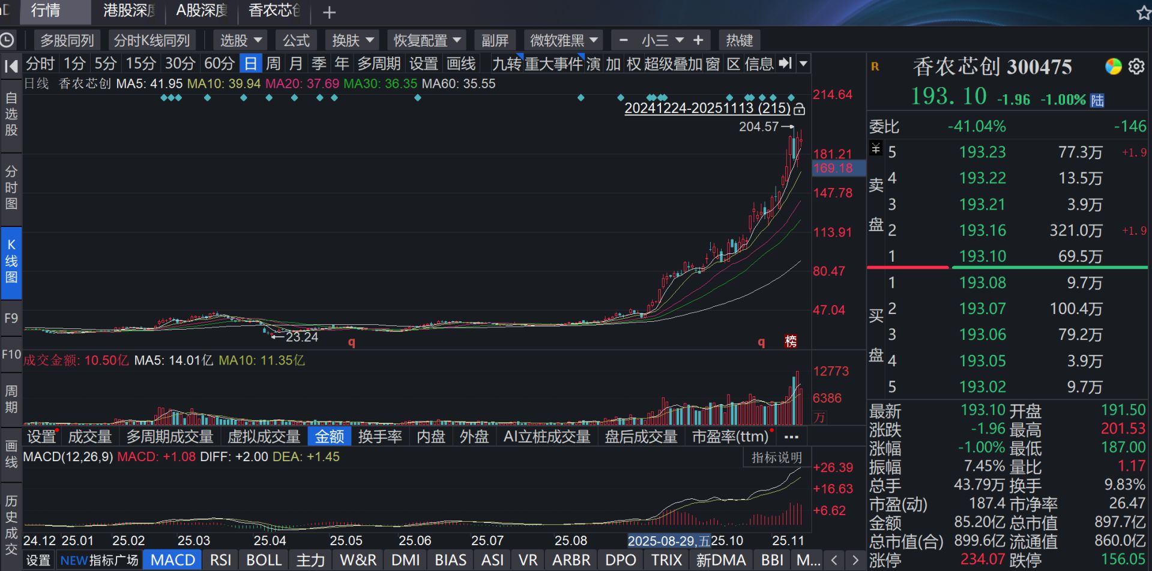The height and width of the screenshot is (571, 1152).
Task: Click the 热键 button
Action: coord(741,40)
